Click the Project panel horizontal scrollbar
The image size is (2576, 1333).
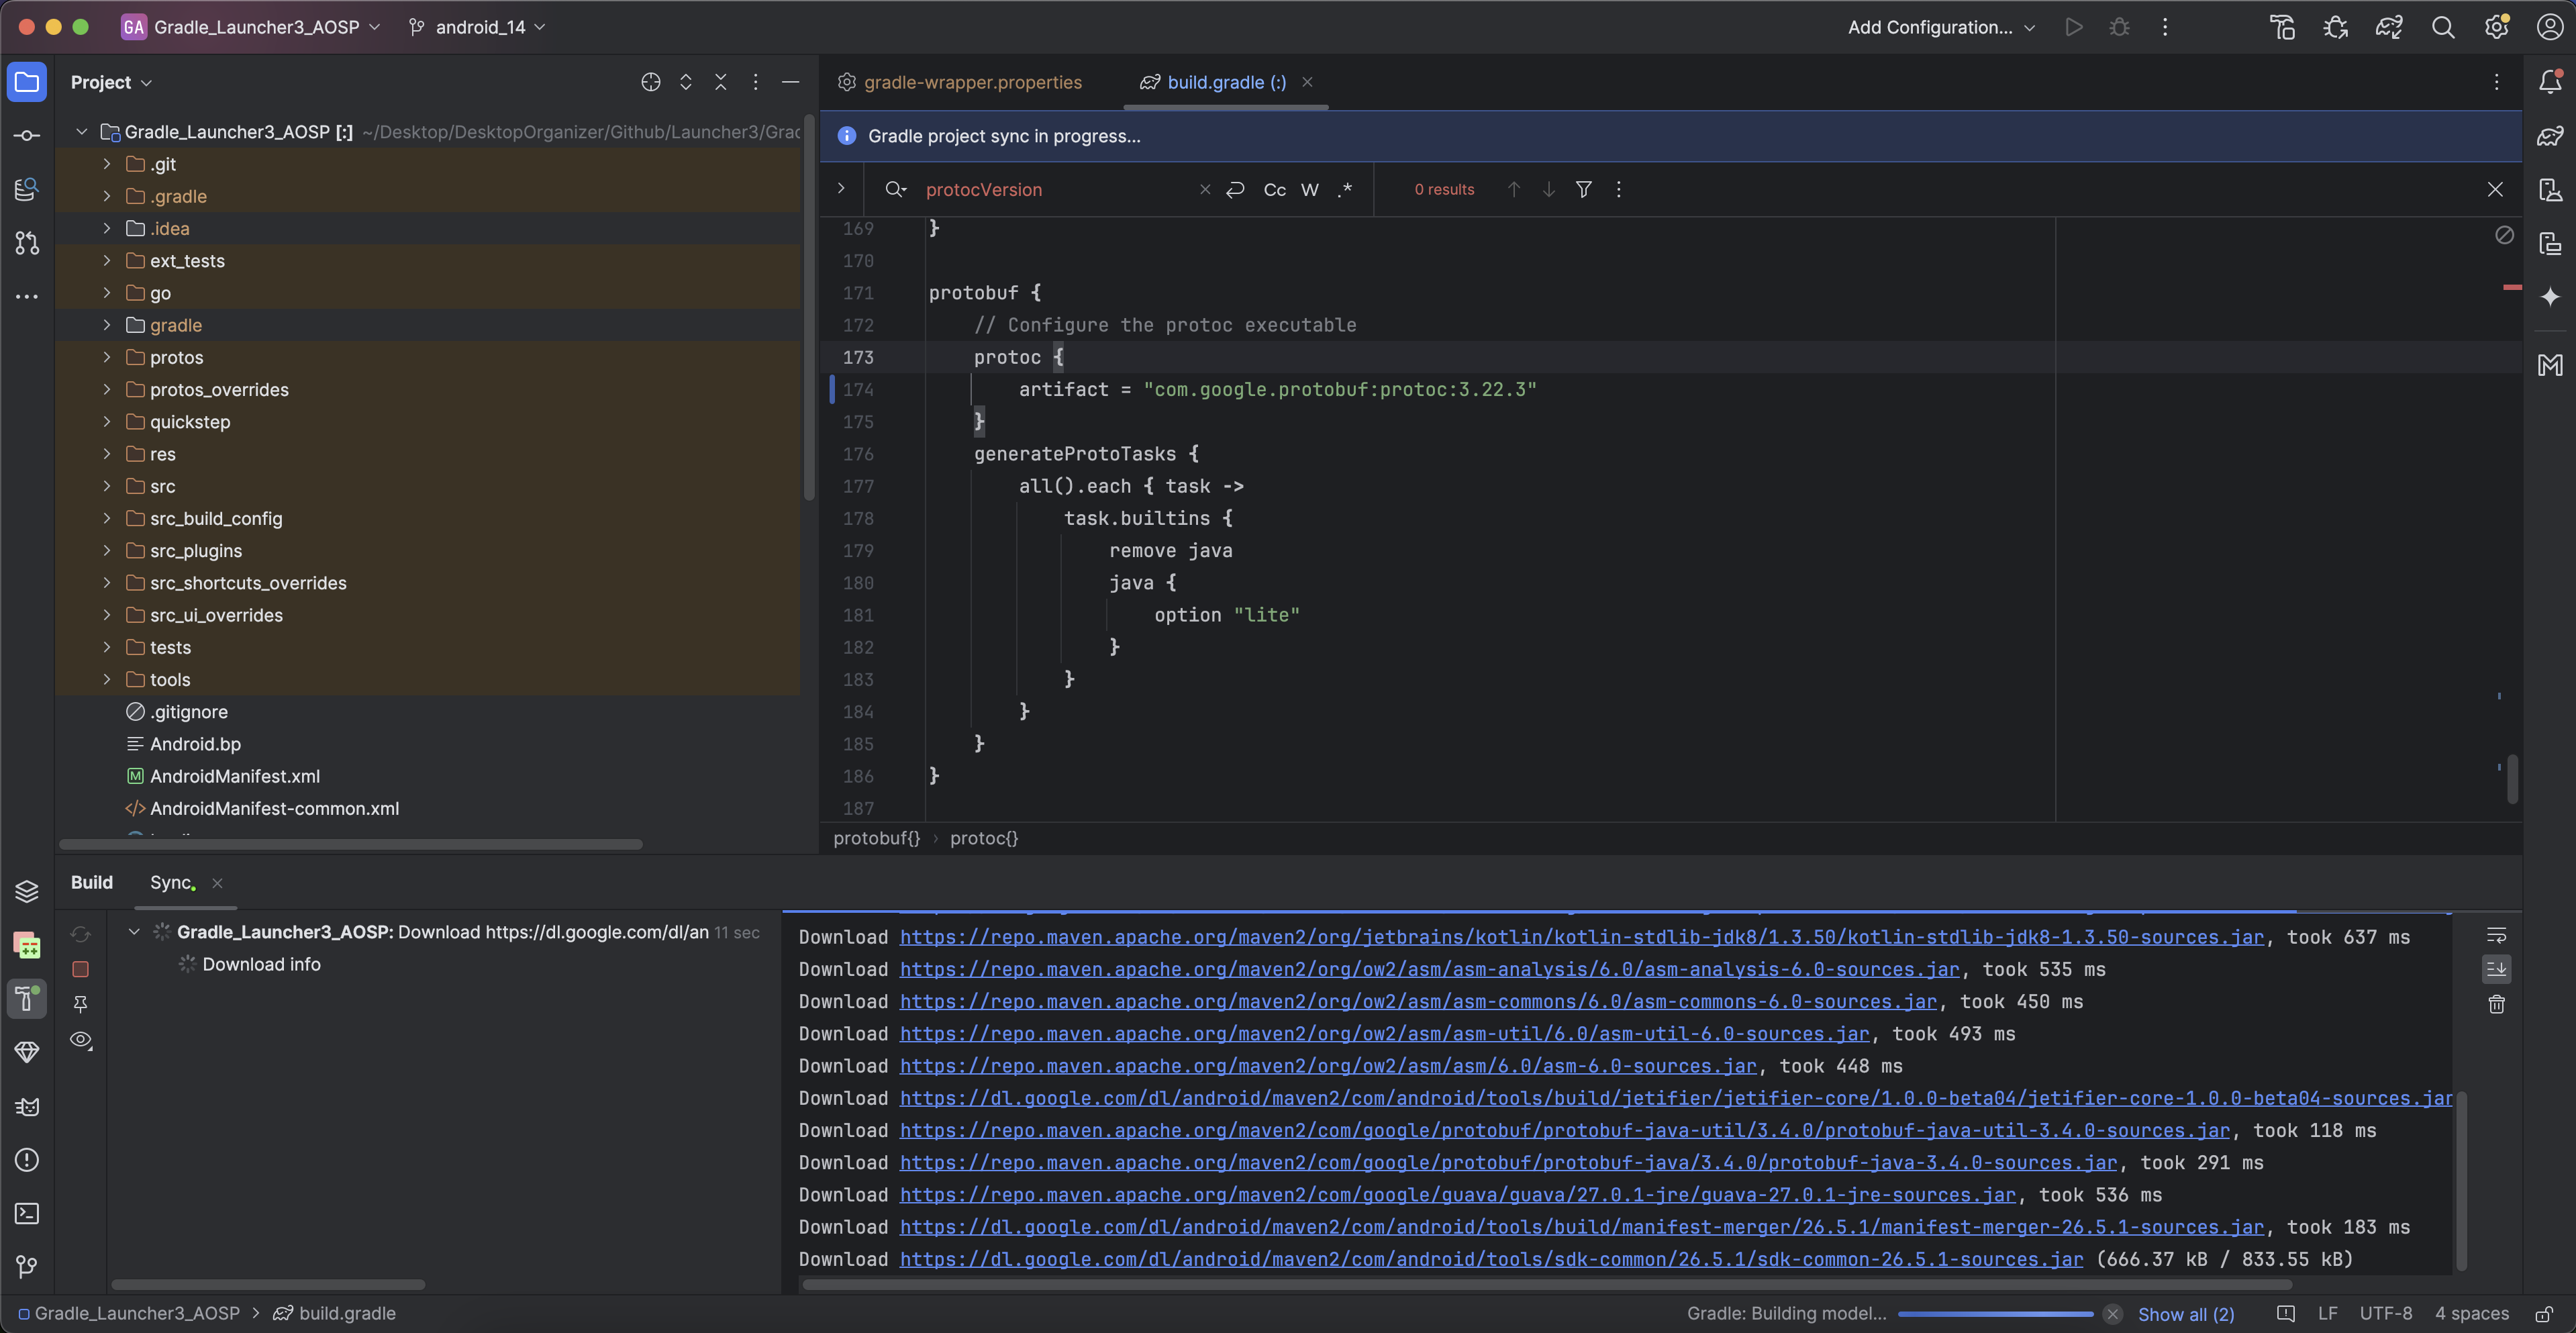coord(350,844)
